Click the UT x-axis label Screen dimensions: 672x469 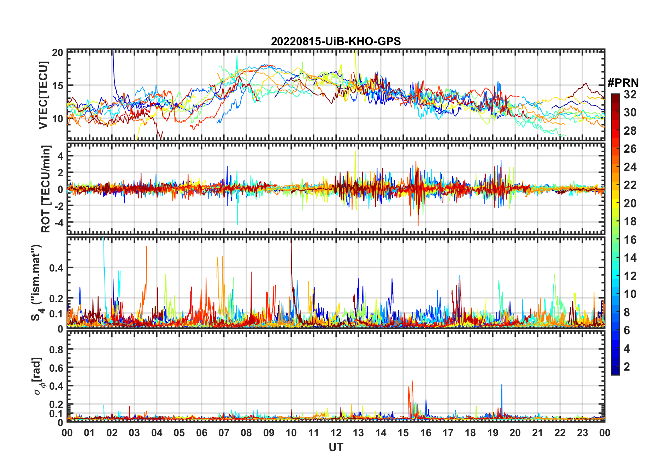click(336, 447)
